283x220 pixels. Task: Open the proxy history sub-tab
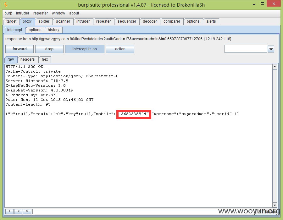pyautogui.click(x=53, y=30)
